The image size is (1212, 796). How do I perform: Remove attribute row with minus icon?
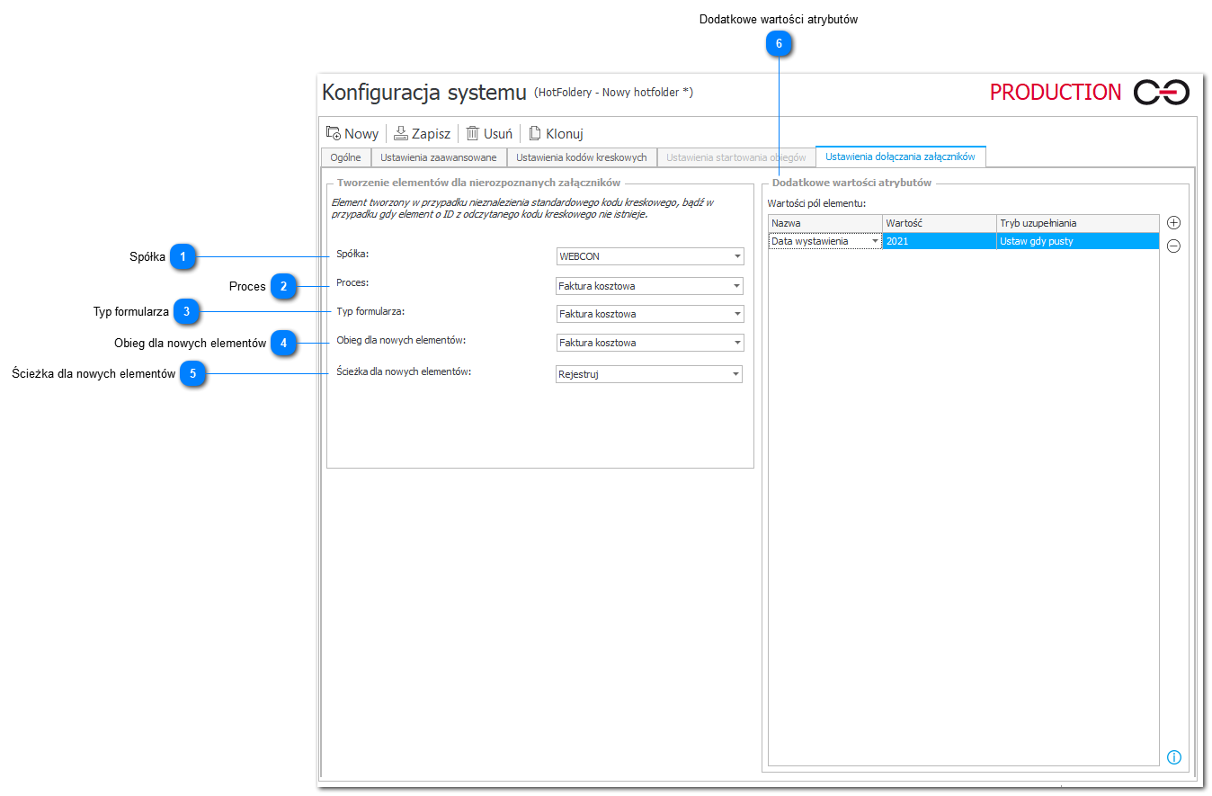pos(1173,246)
